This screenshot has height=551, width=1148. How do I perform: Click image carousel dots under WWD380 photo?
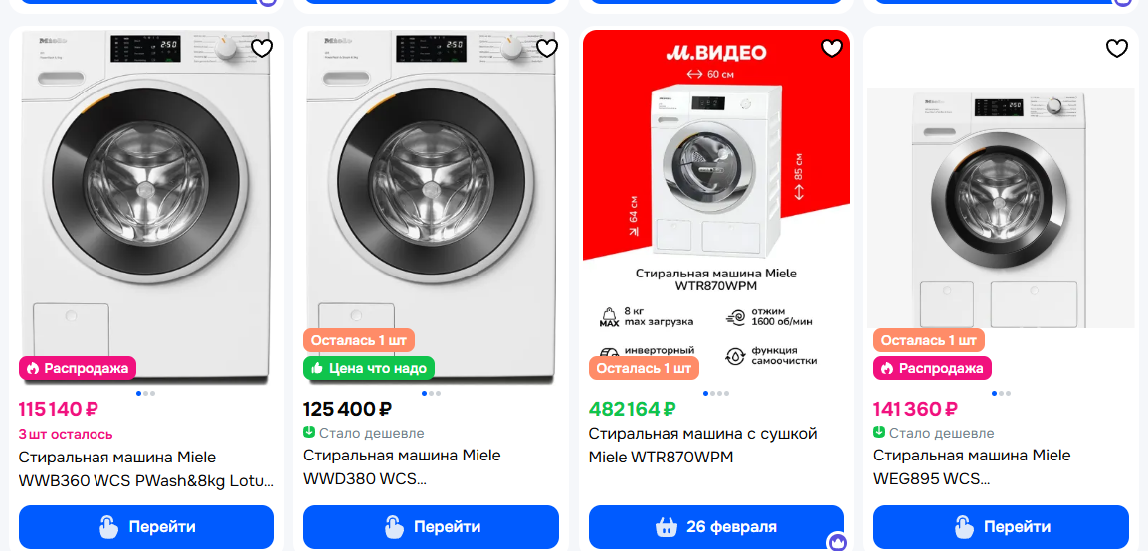pyautogui.click(x=431, y=394)
